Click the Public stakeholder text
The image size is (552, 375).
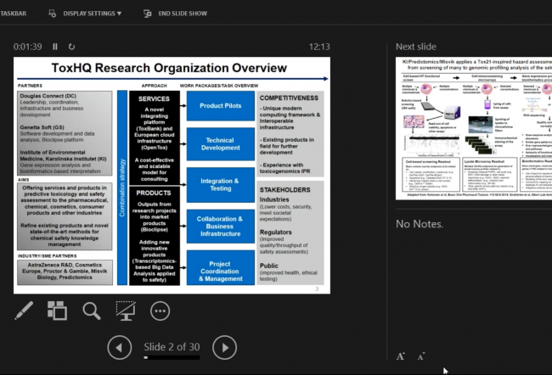coord(269,266)
